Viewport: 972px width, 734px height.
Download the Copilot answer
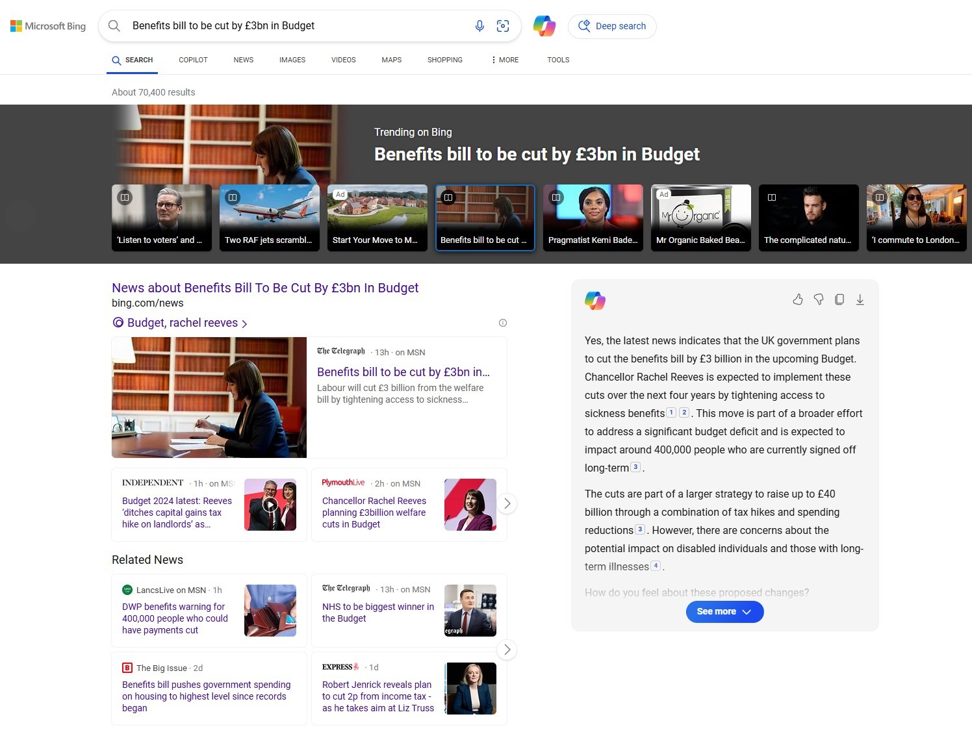[860, 299]
